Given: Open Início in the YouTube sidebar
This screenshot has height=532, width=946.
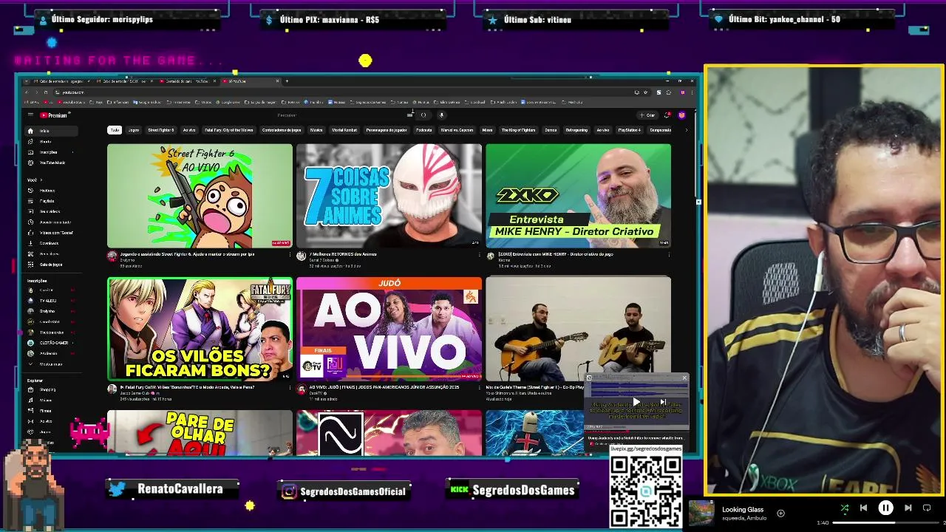Looking at the screenshot, I should (x=52, y=131).
